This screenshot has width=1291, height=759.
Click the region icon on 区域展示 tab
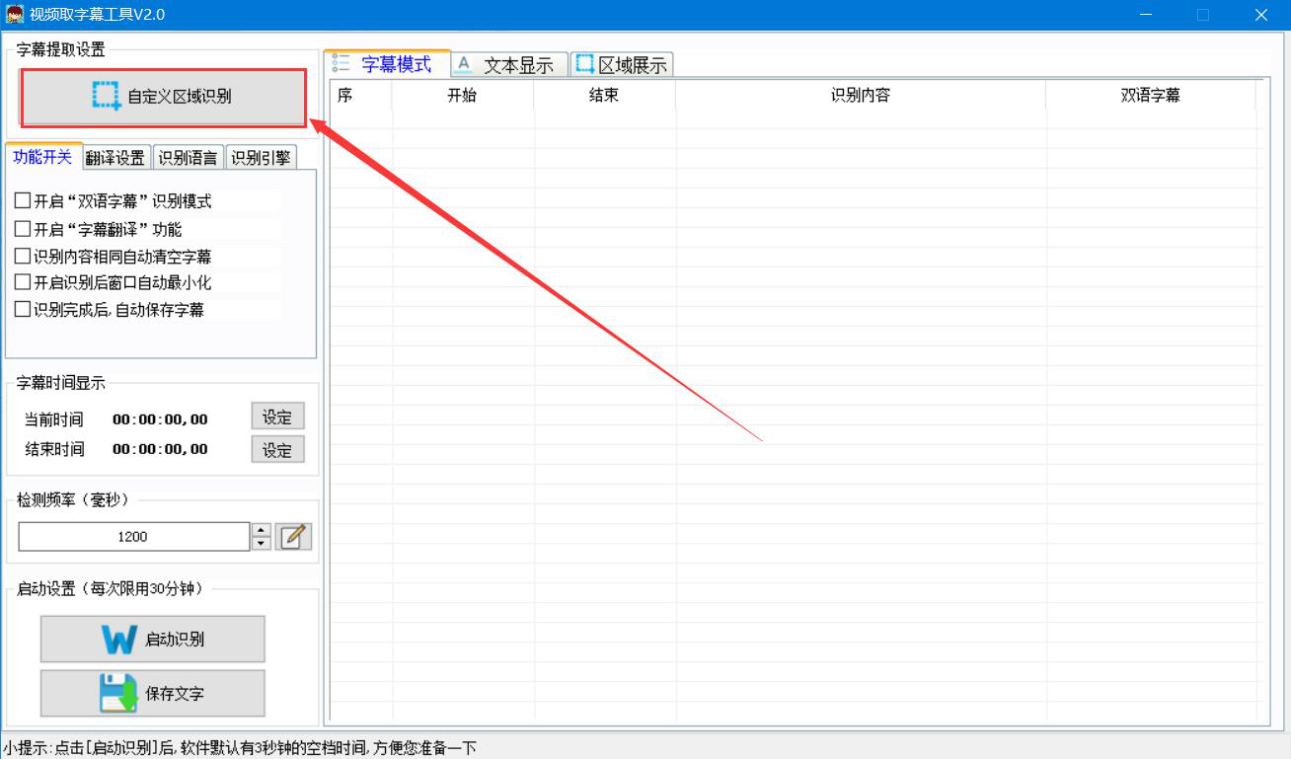585,64
